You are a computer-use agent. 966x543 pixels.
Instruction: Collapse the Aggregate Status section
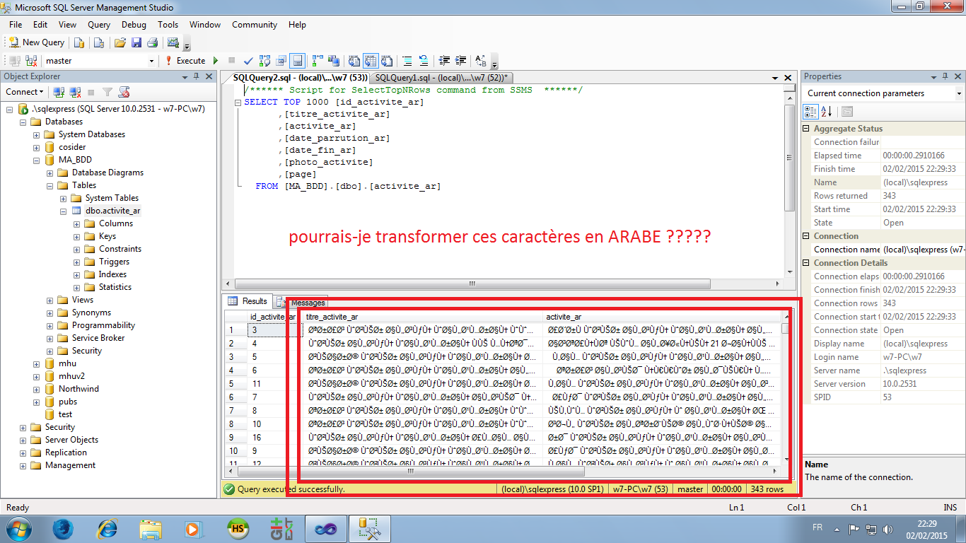(x=807, y=129)
